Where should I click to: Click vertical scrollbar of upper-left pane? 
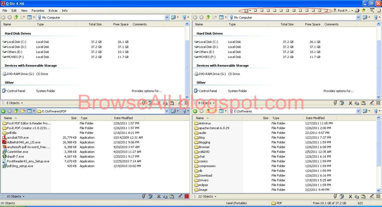click(187, 67)
